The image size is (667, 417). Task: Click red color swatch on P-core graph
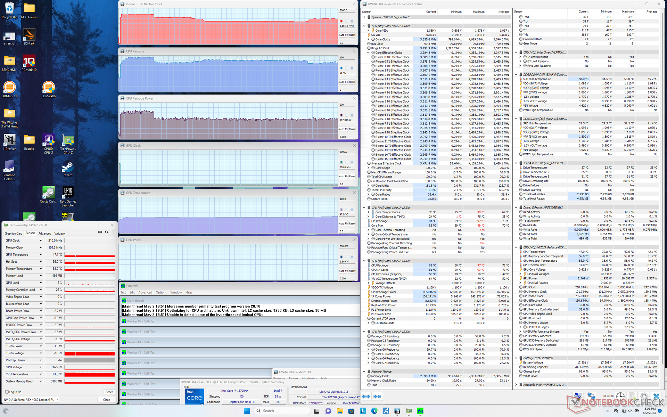341,21
